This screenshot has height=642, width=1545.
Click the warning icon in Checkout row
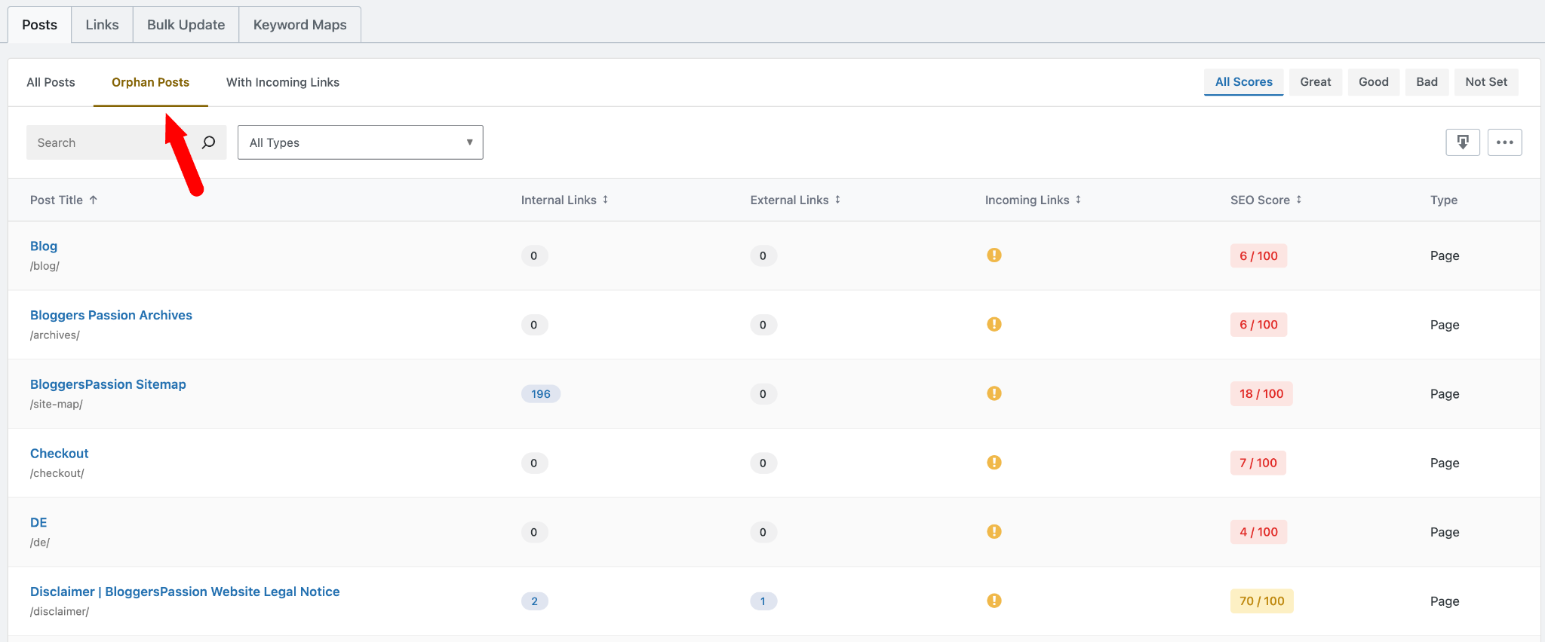tap(994, 463)
